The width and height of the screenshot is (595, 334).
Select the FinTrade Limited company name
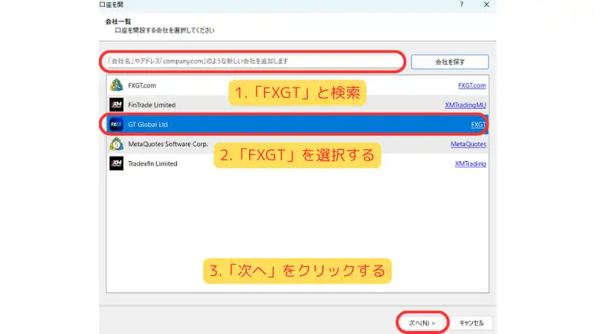152,105
